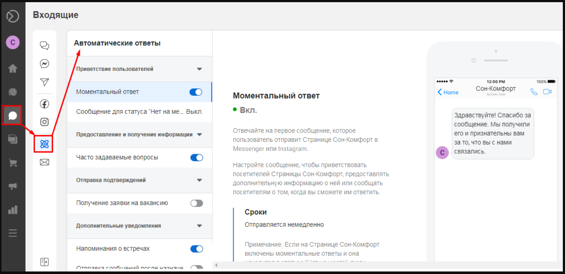Click the Inbox chat bubble icon

13,115
